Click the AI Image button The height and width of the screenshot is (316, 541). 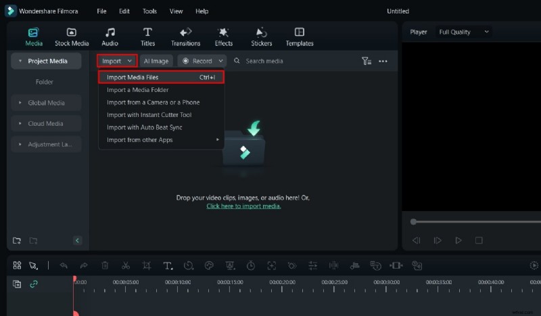point(156,61)
